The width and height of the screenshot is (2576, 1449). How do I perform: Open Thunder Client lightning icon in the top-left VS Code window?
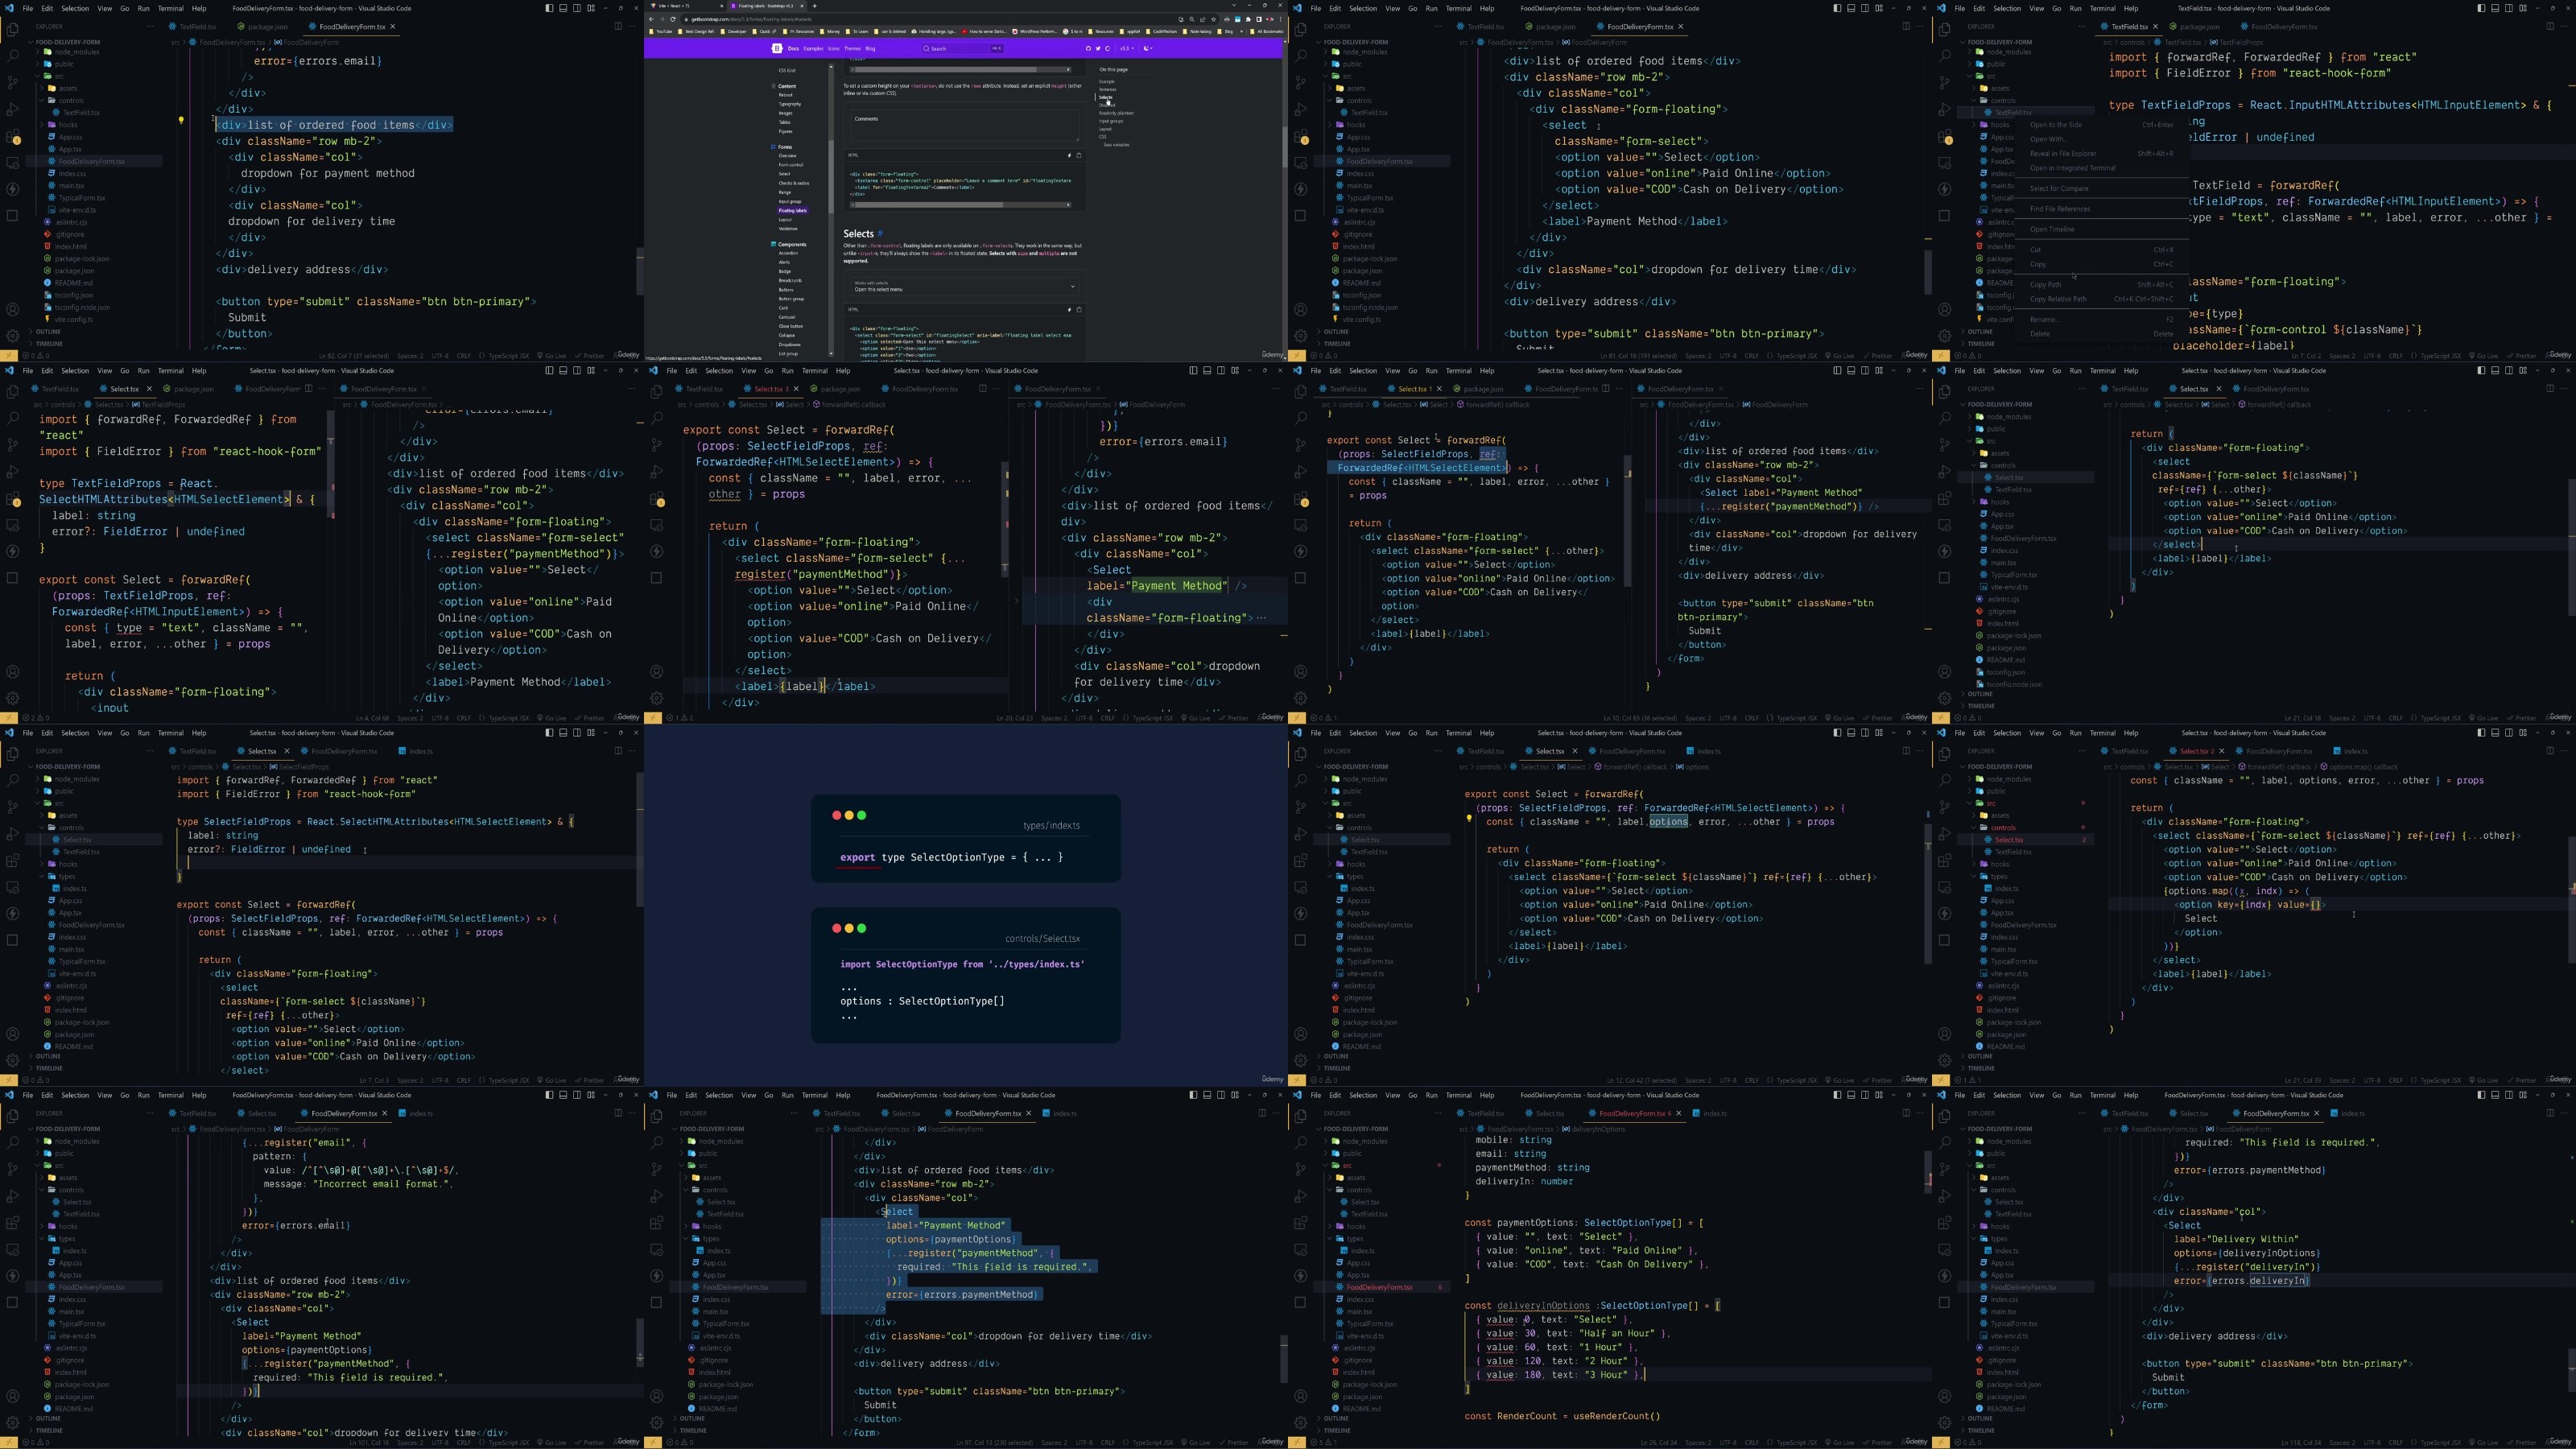12,188
